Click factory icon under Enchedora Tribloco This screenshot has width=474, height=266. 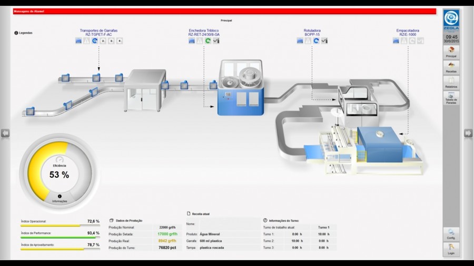tap(192, 40)
